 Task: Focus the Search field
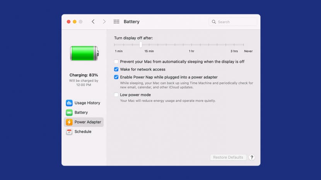click(x=233, y=22)
